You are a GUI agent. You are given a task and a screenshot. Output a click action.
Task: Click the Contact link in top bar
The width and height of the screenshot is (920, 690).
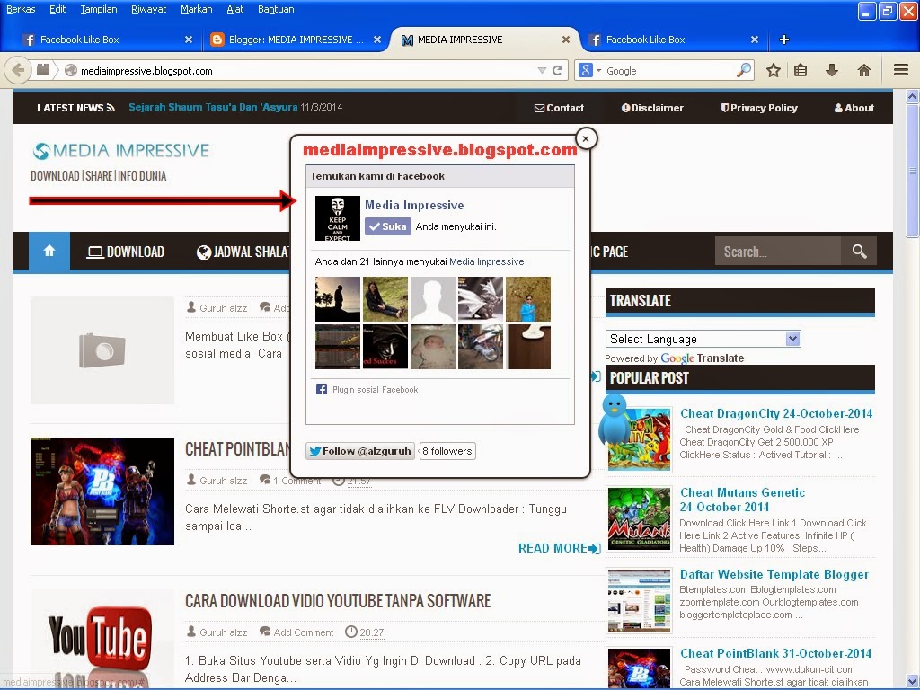click(x=559, y=108)
